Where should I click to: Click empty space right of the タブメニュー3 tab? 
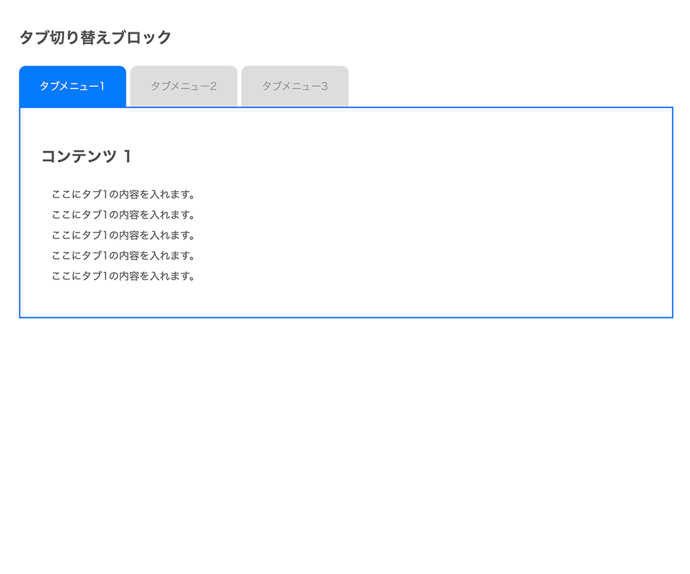point(511,86)
